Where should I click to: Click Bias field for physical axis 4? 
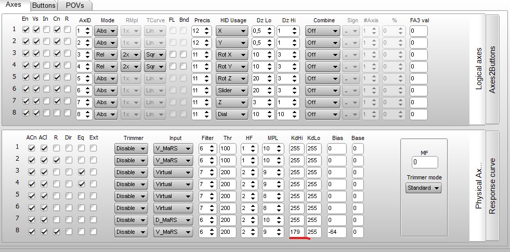(x=337, y=184)
